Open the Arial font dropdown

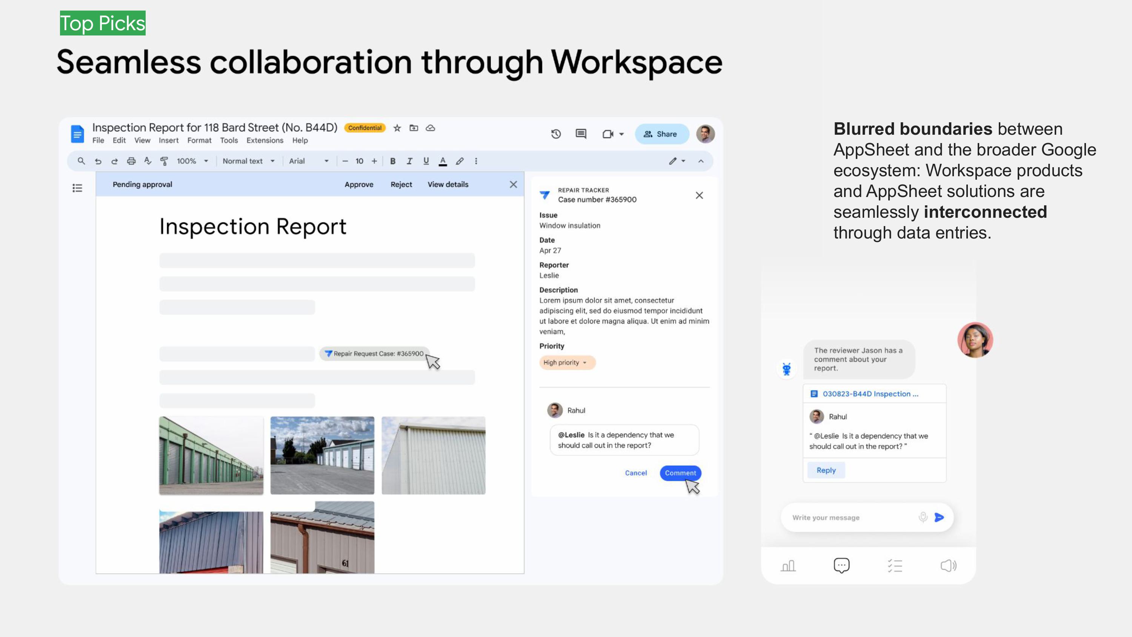(x=309, y=162)
